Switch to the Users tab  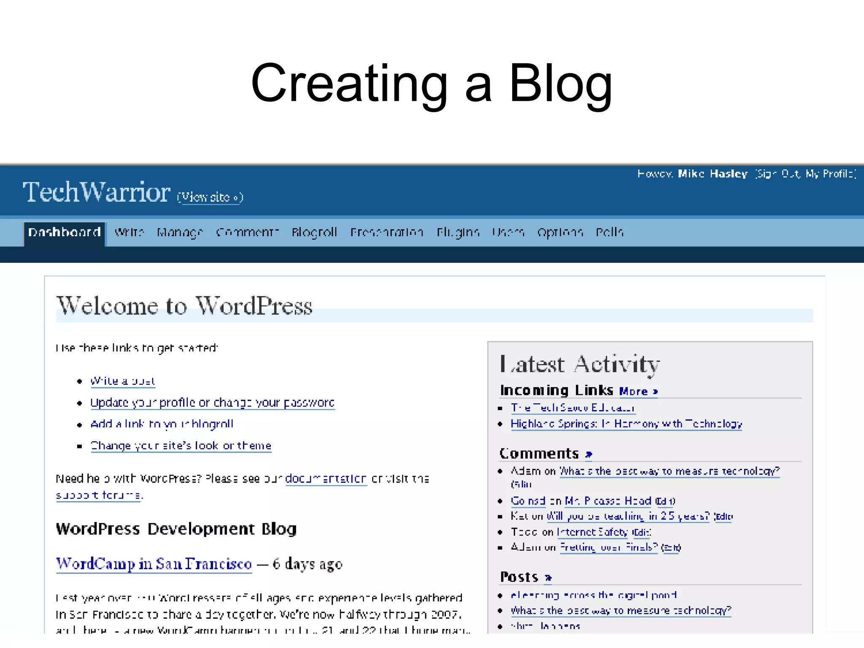click(508, 232)
